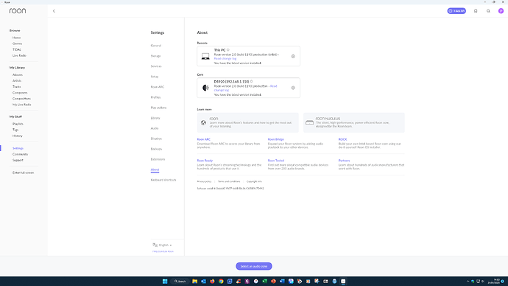Open the Library settings tab
Screen dimensions: 508x286
(x=155, y=118)
